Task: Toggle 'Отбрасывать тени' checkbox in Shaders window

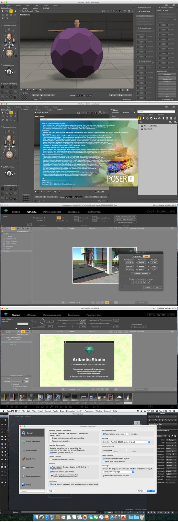Action: (x=13, y=386)
